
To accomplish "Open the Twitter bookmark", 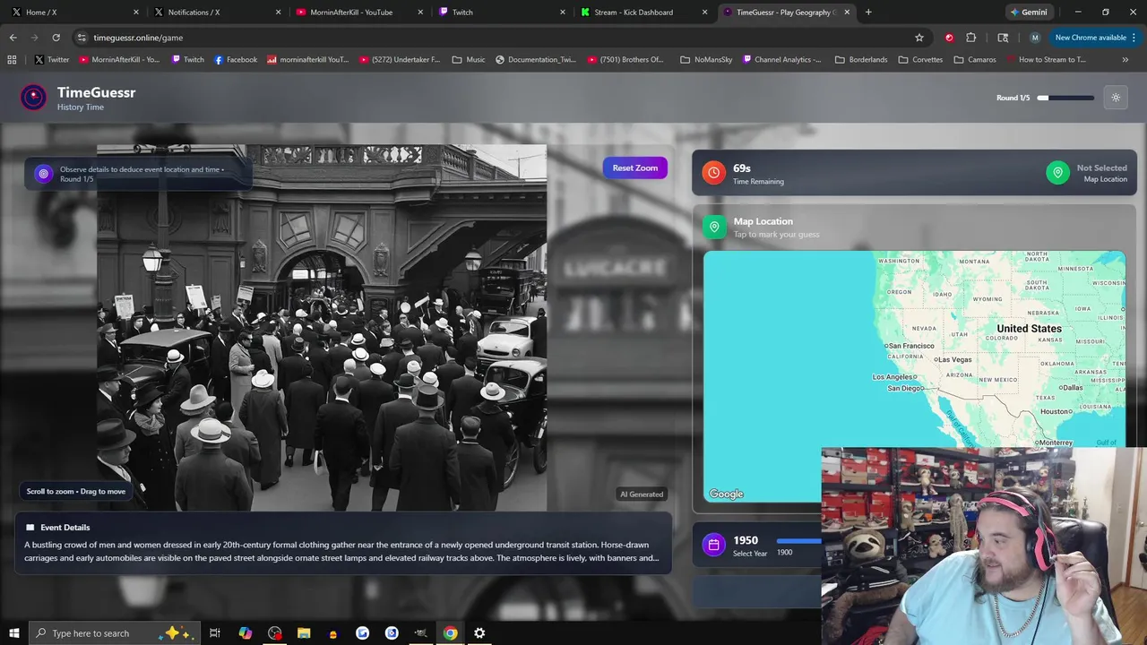I will [x=52, y=59].
